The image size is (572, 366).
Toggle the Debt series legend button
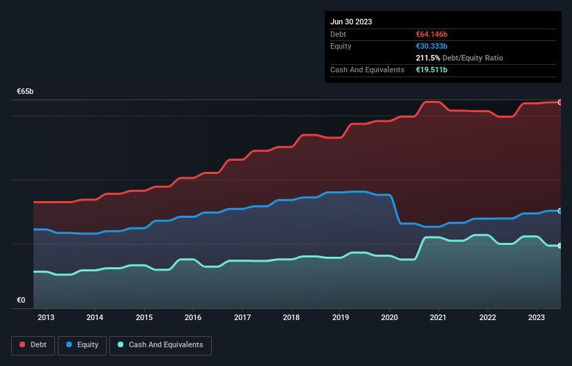(x=33, y=345)
